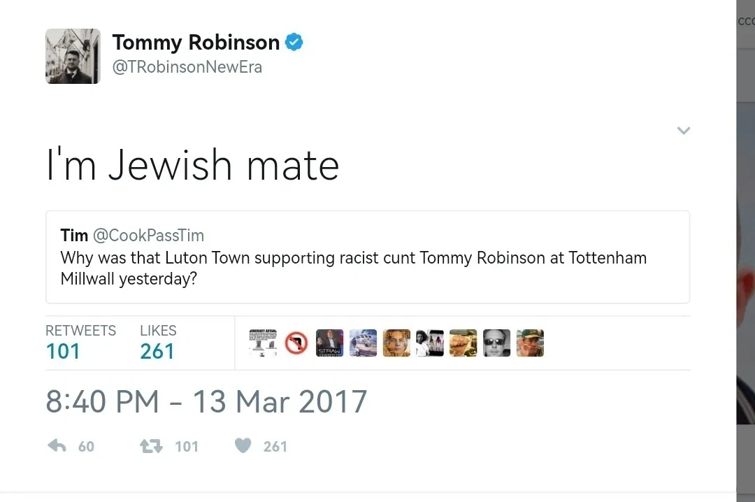755x502 pixels.
Task: Click the green cap liker avatar
Action: click(x=530, y=343)
